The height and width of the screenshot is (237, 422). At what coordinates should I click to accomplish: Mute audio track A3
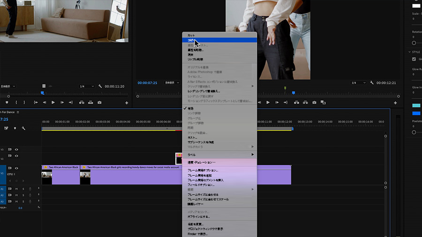[16, 201]
